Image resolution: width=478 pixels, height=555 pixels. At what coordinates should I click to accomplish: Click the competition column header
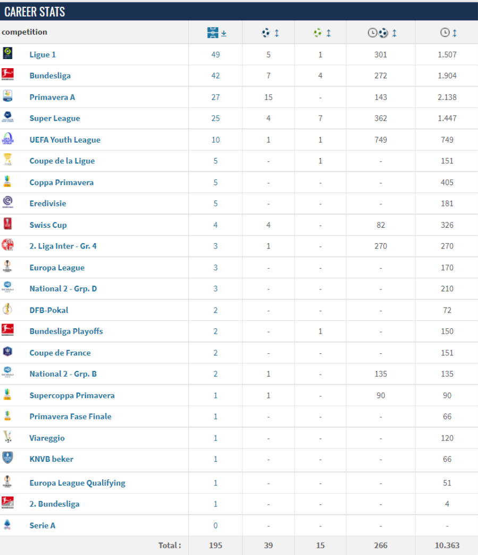point(24,32)
